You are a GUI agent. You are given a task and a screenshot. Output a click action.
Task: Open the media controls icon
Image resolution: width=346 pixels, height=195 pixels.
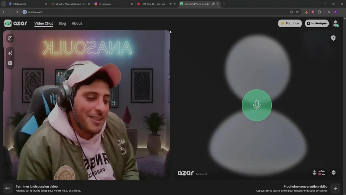pos(329,12)
